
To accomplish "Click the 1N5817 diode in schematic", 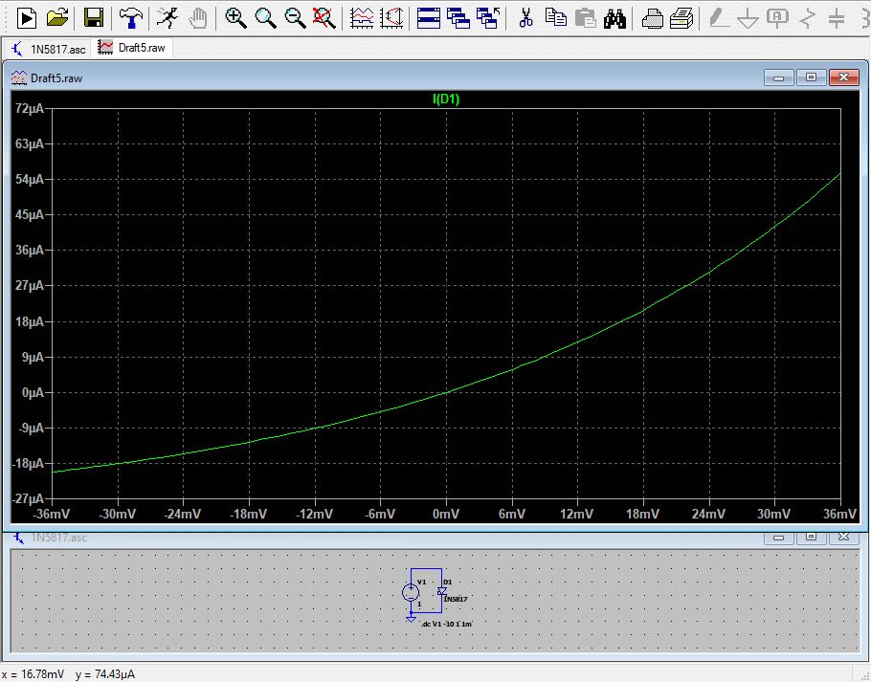I will 441,592.
